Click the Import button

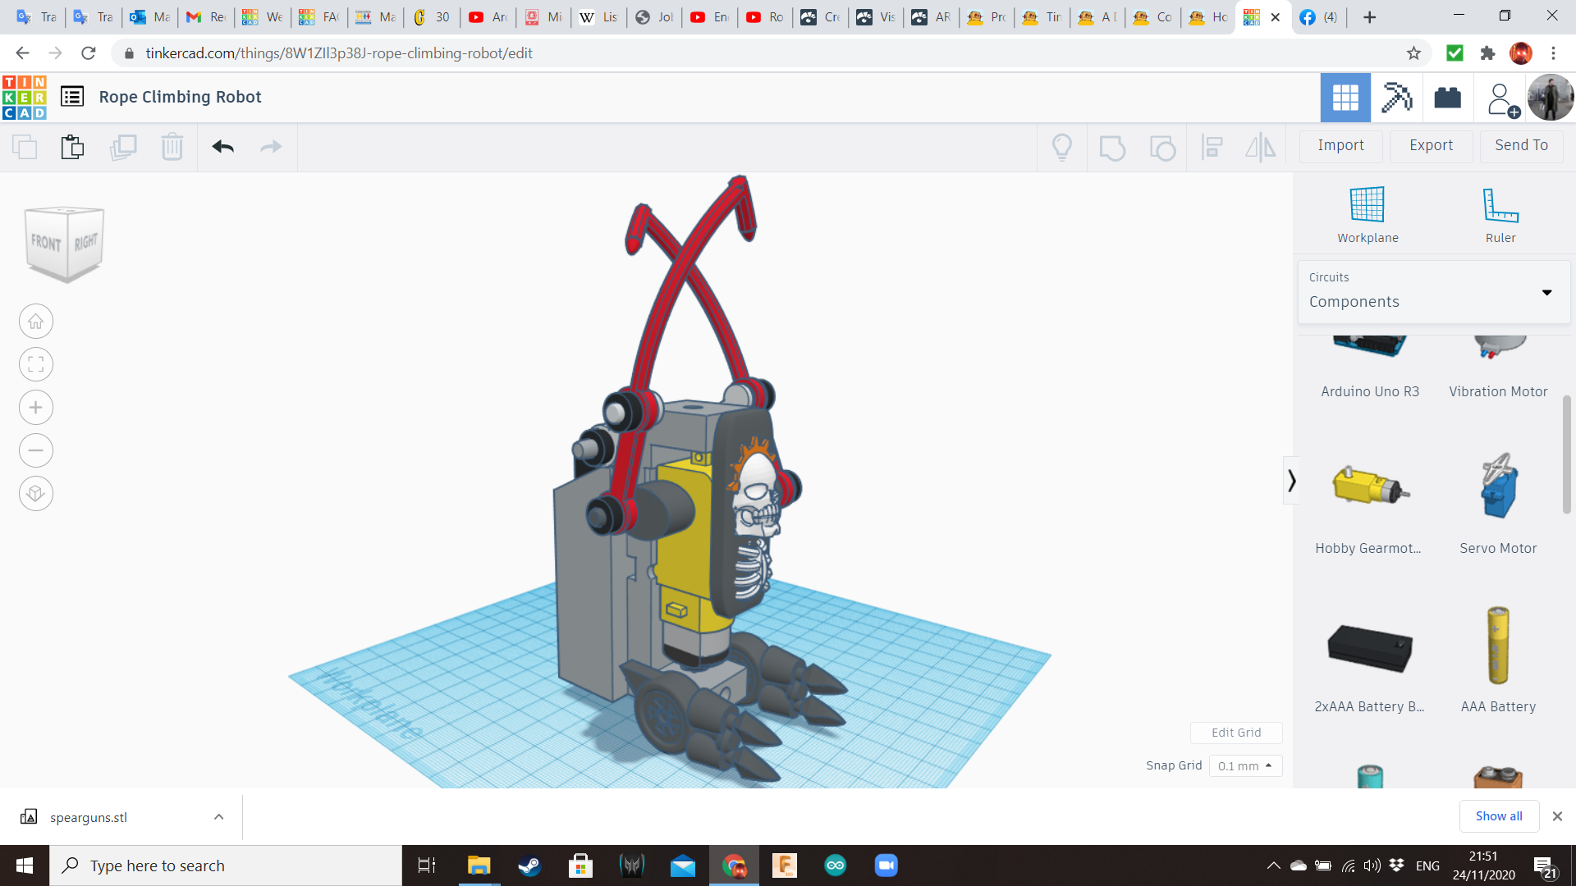pos(1340,145)
